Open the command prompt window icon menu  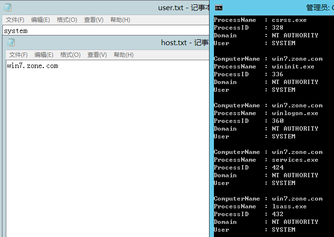point(219,8)
